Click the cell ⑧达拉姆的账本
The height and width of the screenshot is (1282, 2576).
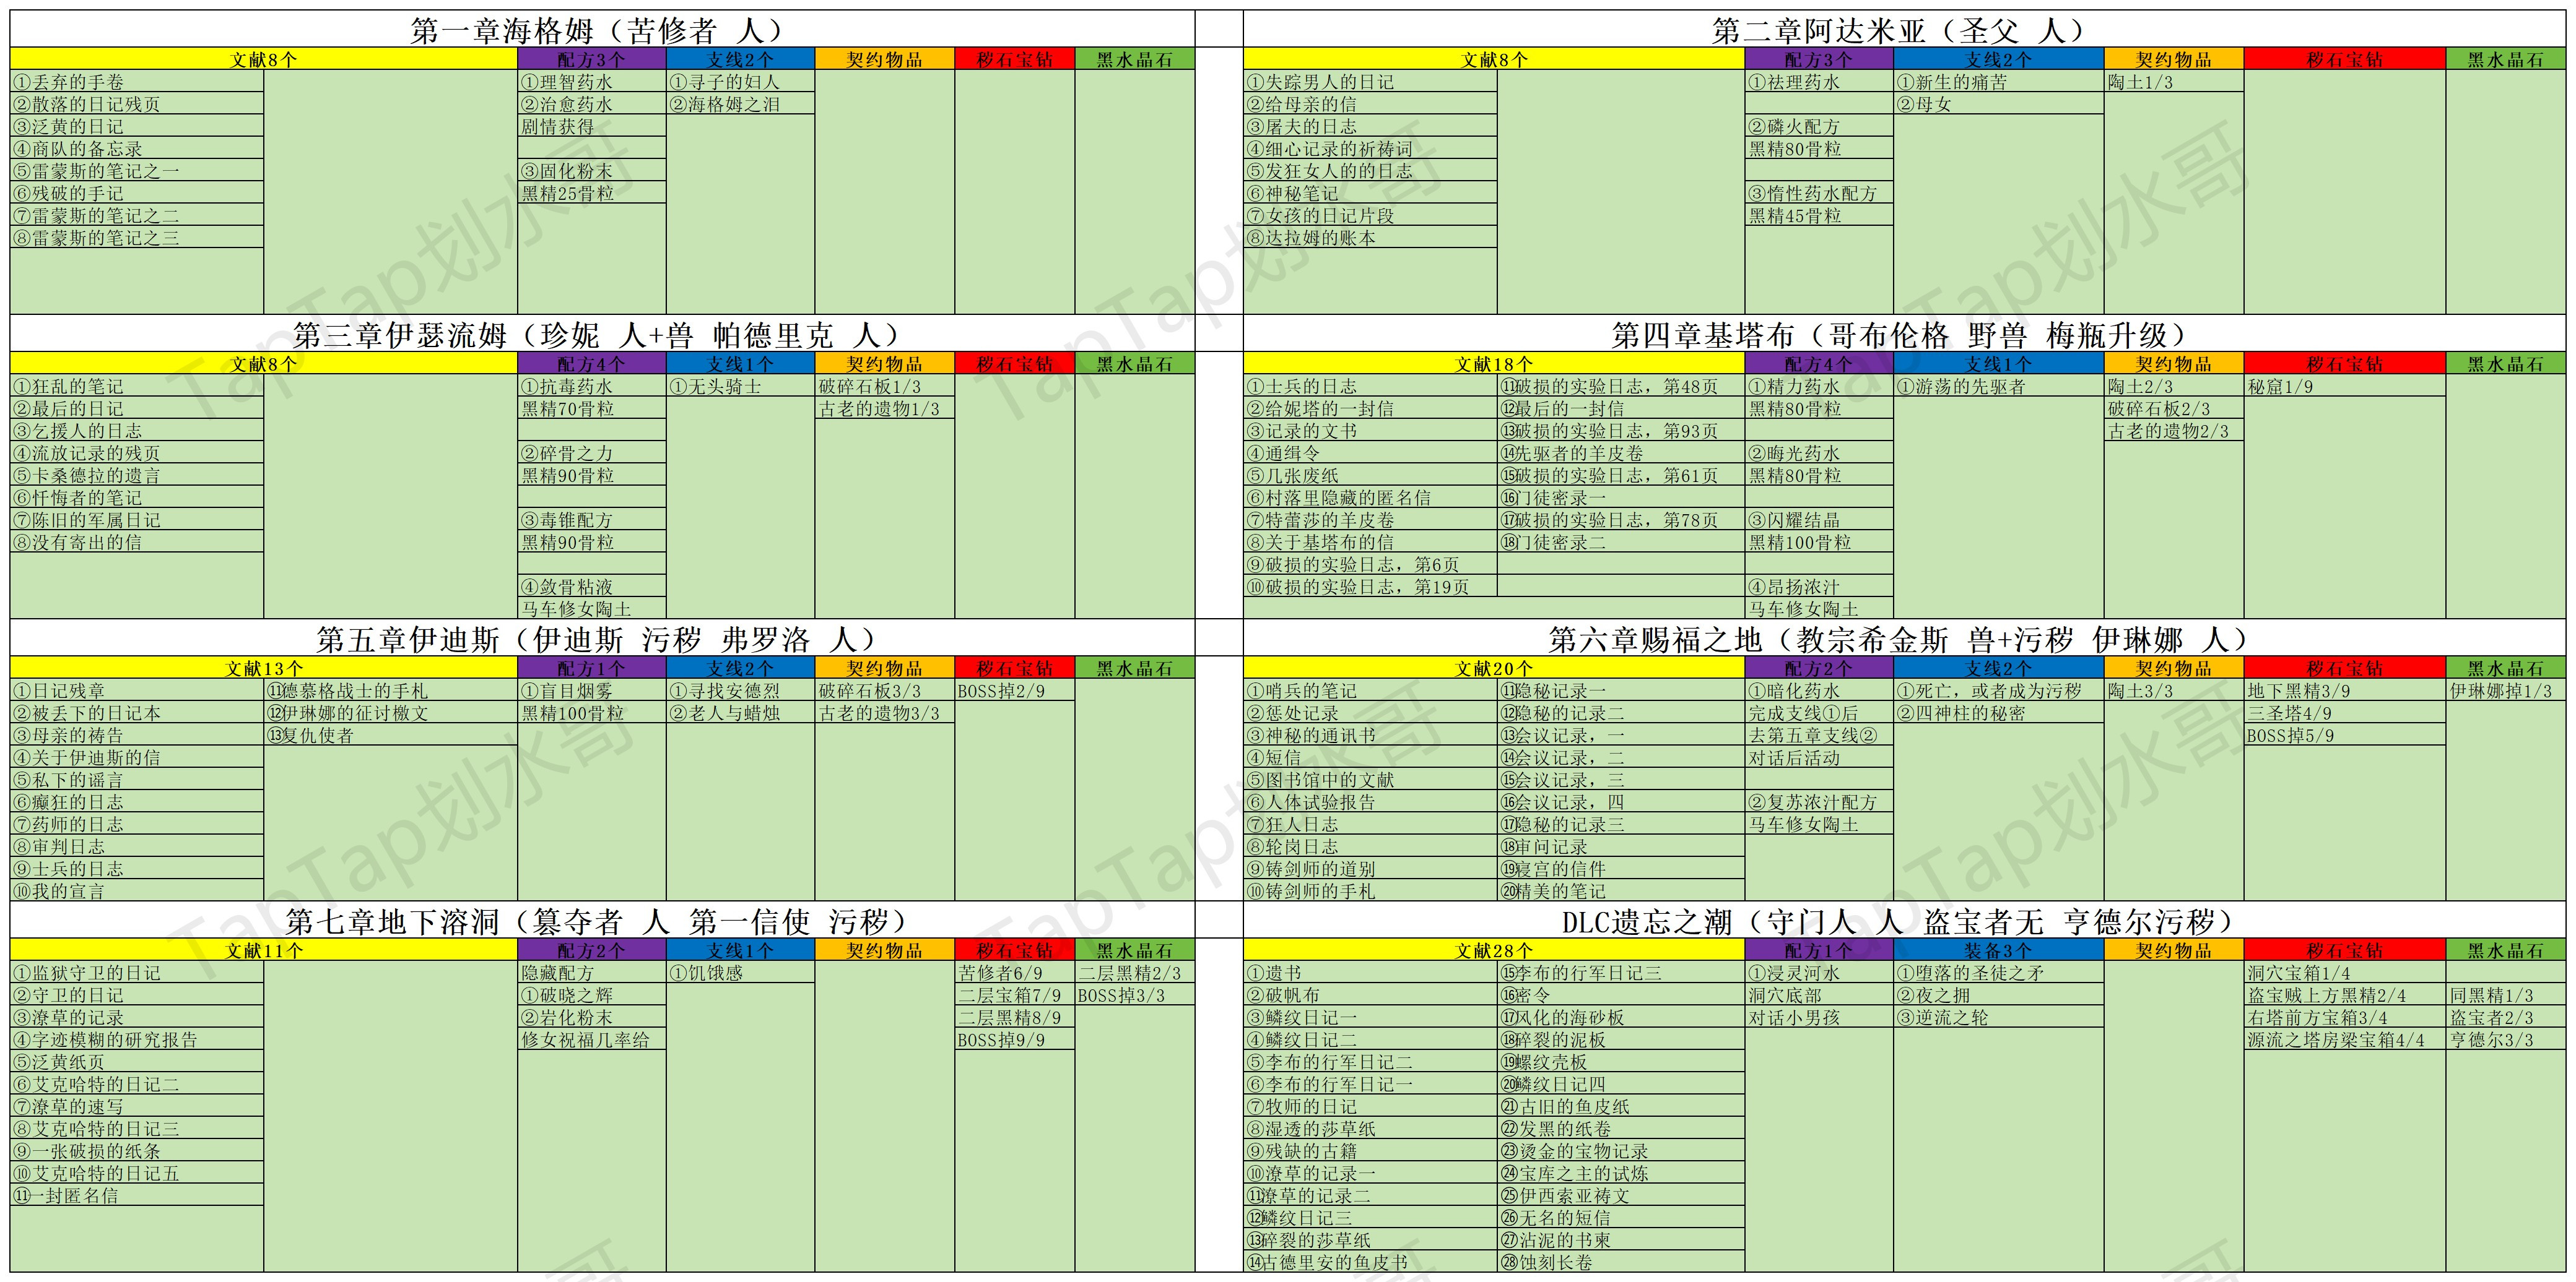tap(1371, 238)
